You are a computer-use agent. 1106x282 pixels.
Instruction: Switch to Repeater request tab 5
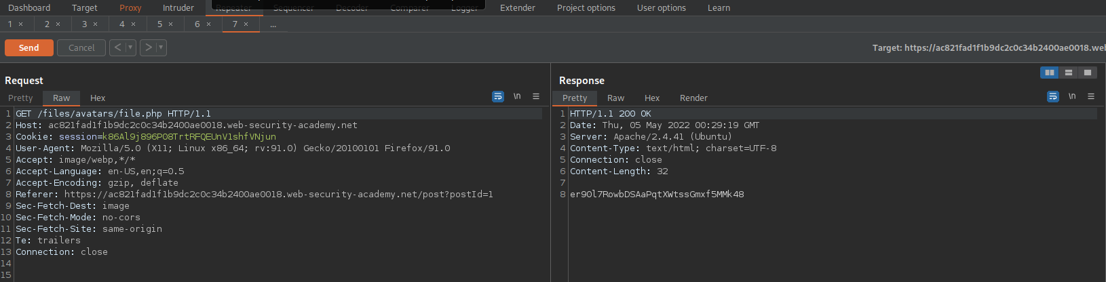click(x=159, y=24)
